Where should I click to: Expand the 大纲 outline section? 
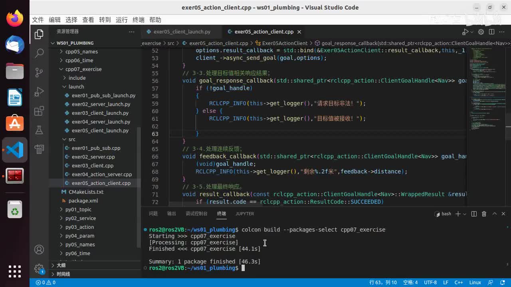pyautogui.click(x=95, y=265)
